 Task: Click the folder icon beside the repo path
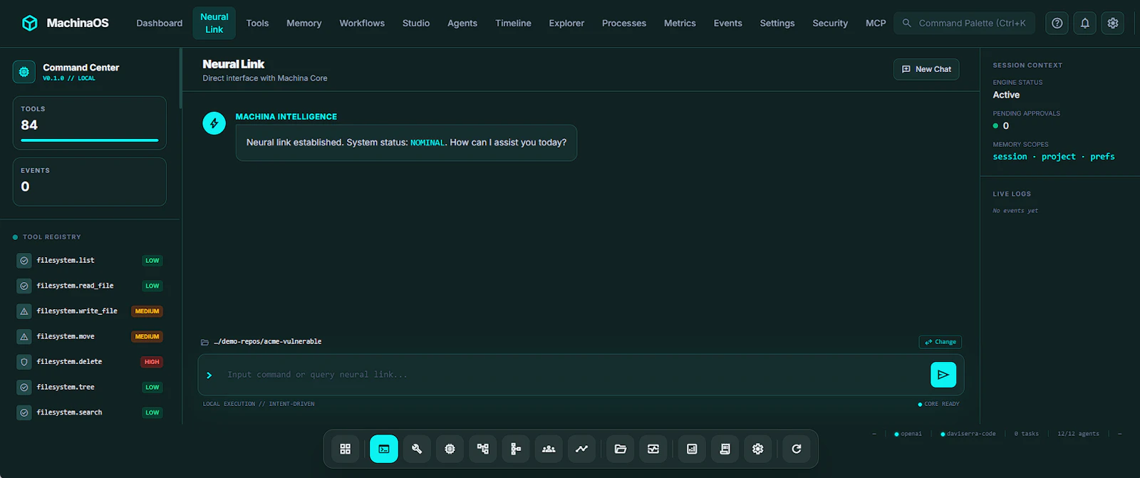click(205, 342)
